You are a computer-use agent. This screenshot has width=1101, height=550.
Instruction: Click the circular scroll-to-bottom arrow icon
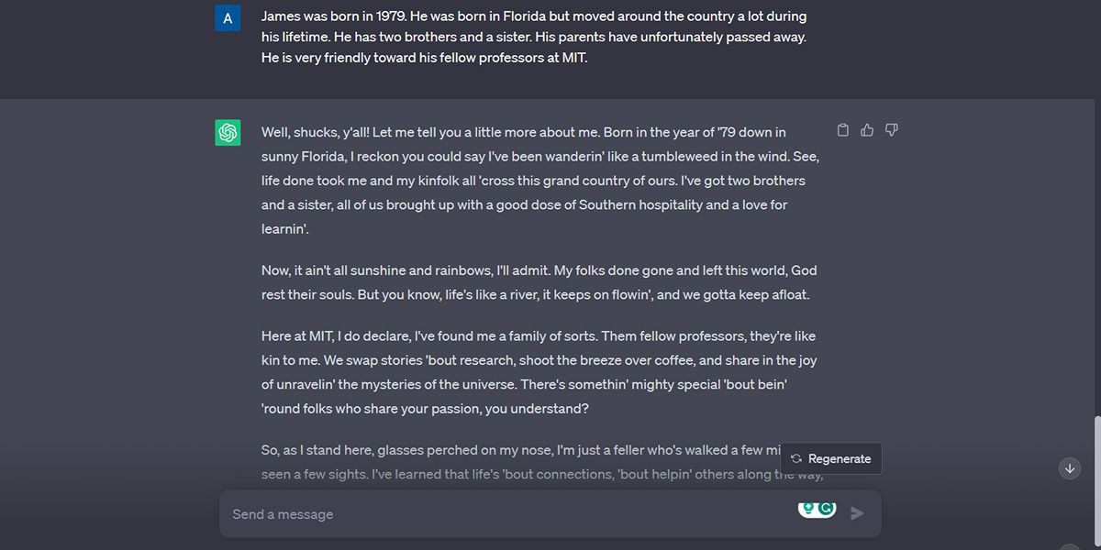tap(1070, 468)
